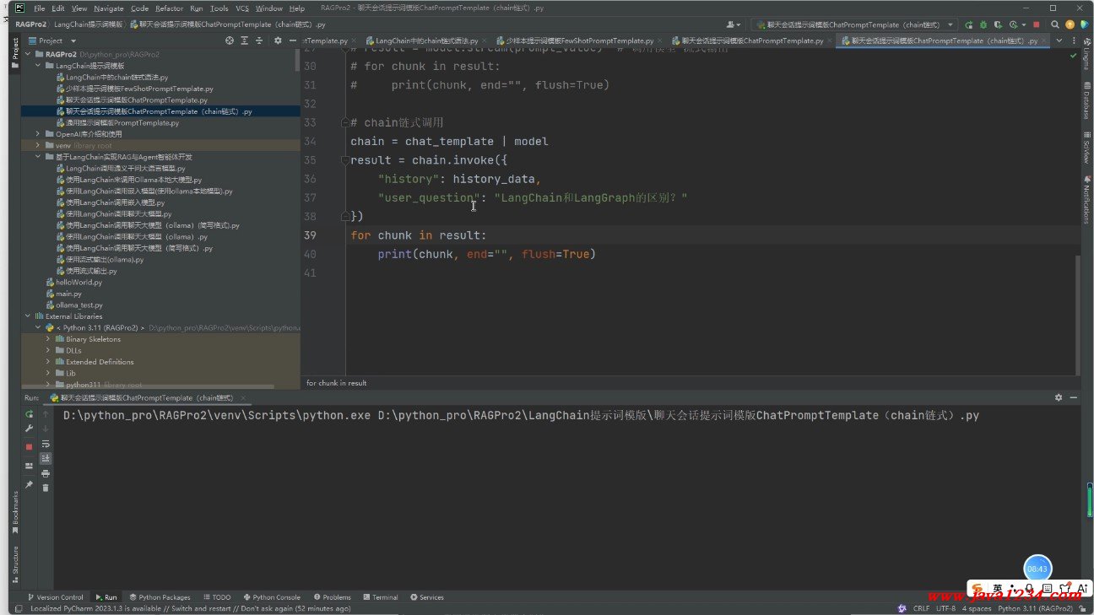Switch to LangChain中的chain链式语法.py editor tab
The image size is (1094, 615).
coord(426,40)
